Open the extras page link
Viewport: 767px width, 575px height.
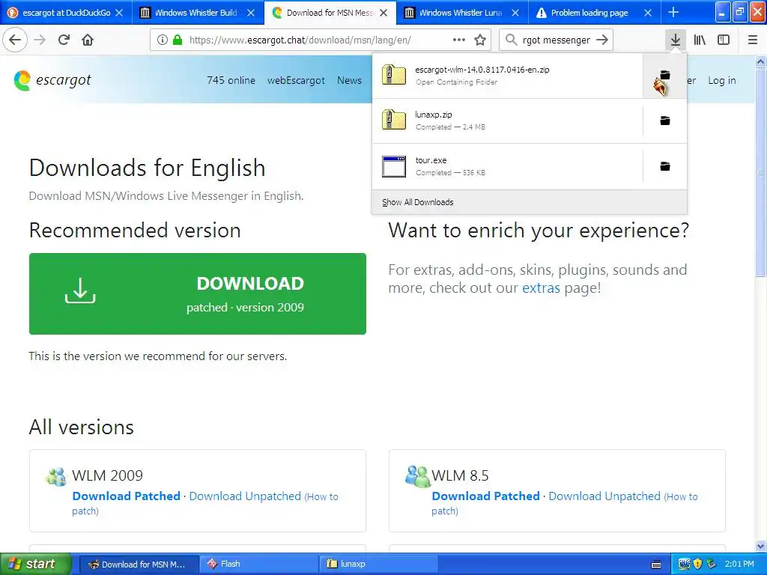541,288
